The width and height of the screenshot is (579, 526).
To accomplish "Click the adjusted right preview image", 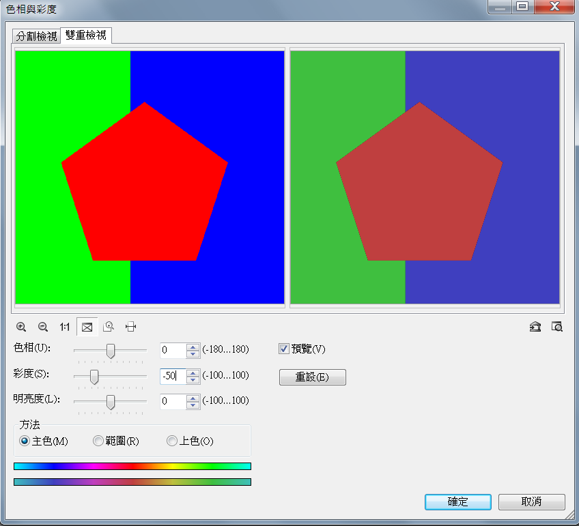I will (x=425, y=177).
